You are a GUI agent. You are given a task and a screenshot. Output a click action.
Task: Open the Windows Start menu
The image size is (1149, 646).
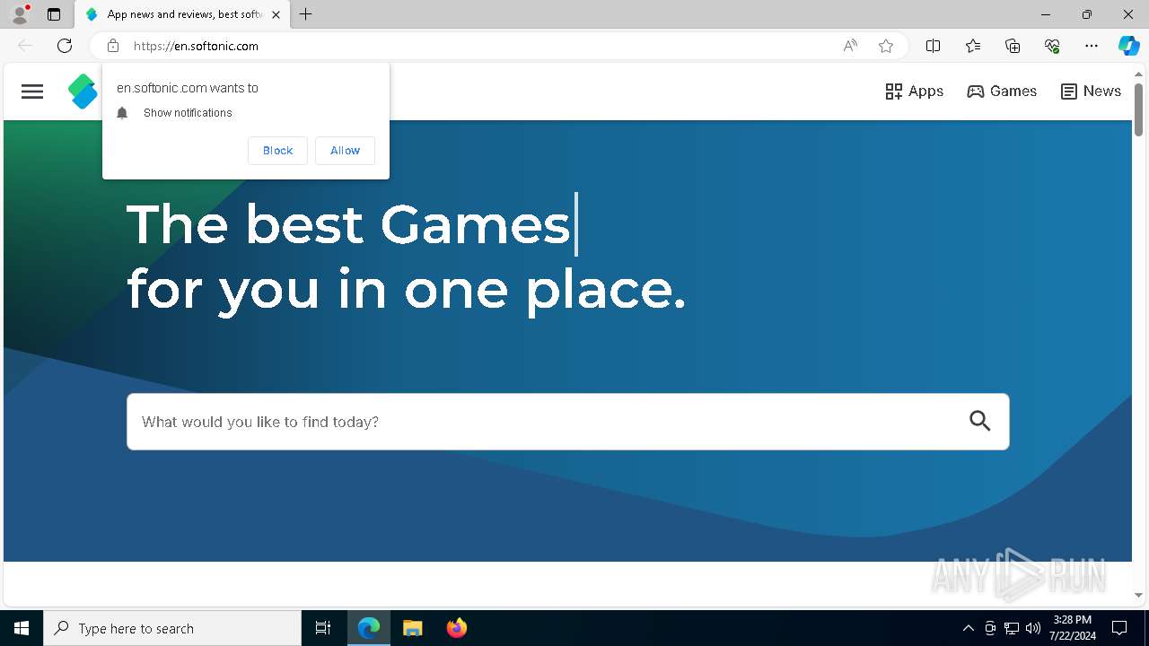(x=22, y=628)
